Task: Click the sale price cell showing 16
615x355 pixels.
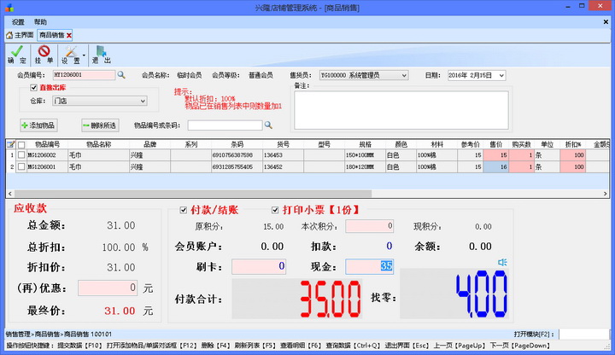Action: tap(495, 166)
